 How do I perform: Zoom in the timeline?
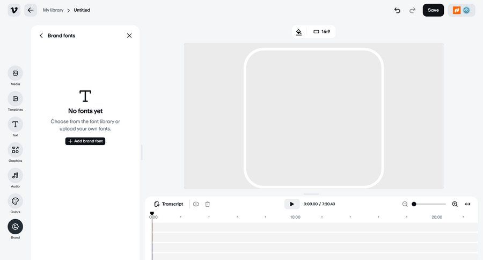point(455,204)
